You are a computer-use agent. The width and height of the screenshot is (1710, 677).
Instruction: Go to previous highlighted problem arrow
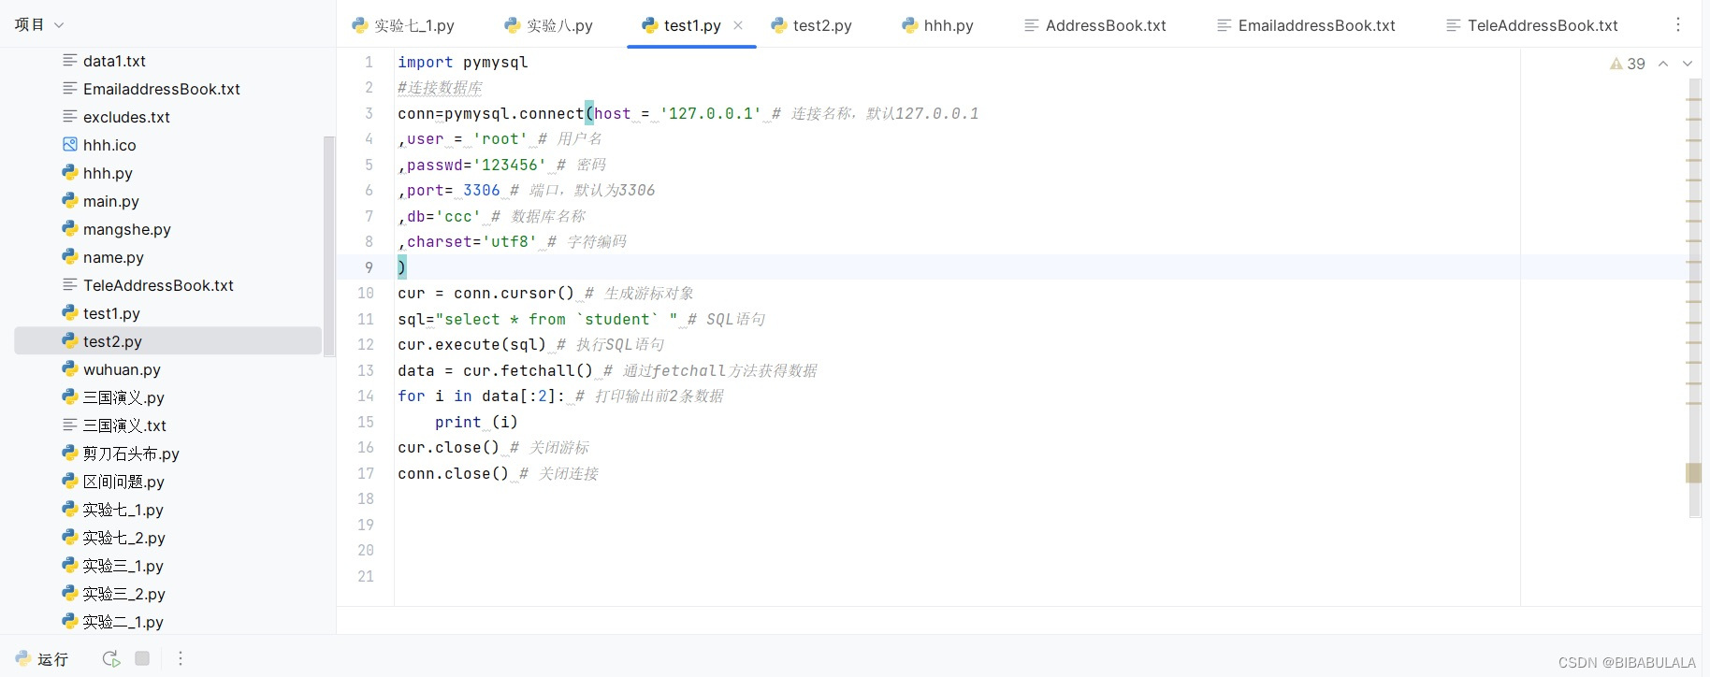1663,64
